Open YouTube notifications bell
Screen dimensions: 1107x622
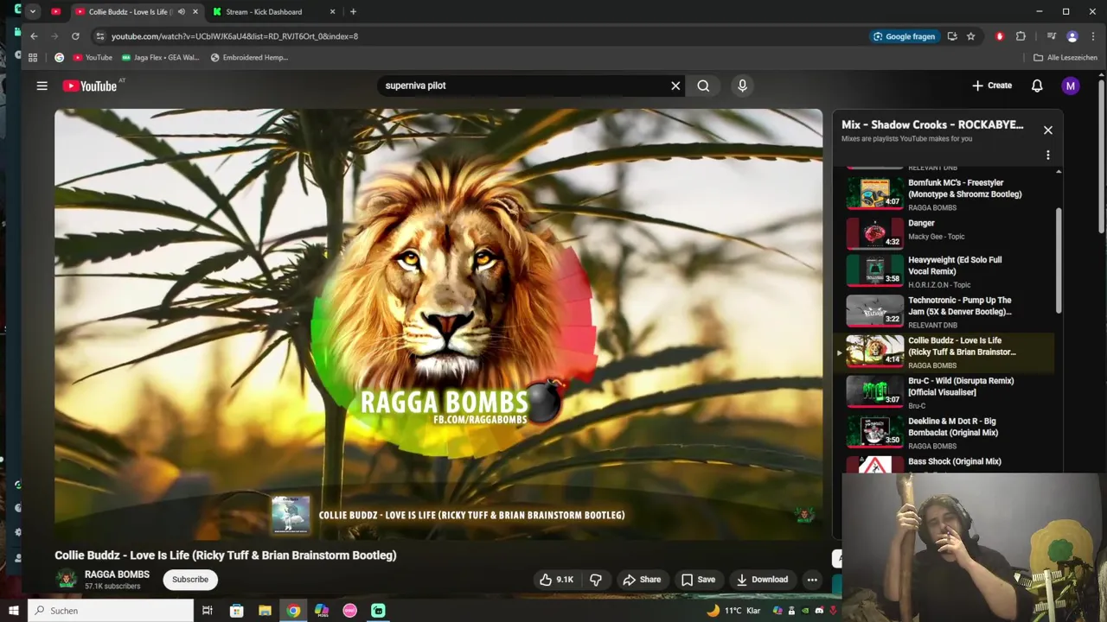1037,86
